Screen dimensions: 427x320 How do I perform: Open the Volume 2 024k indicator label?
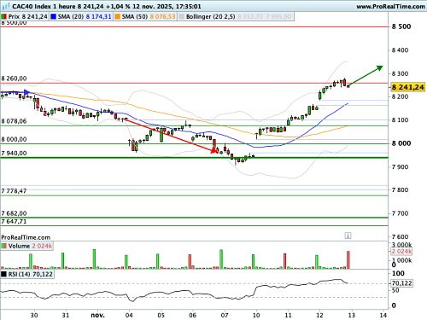(27, 246)
